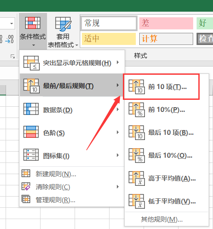
Task: Click the decrease decimal places icon
Action: (x=9, y=39)
